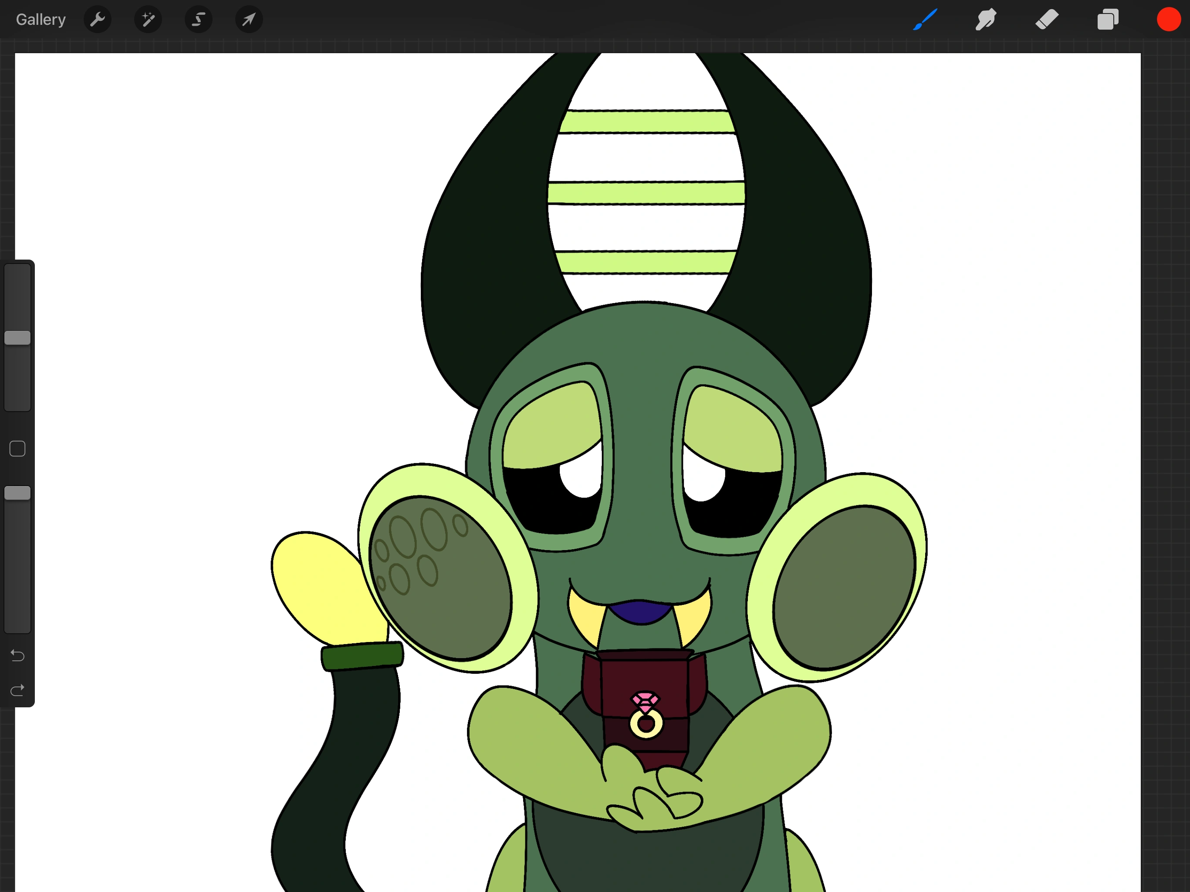1190x892 pixels.
Task: Tap the square Modify button on the sidebar
Action: coord(17,448)
